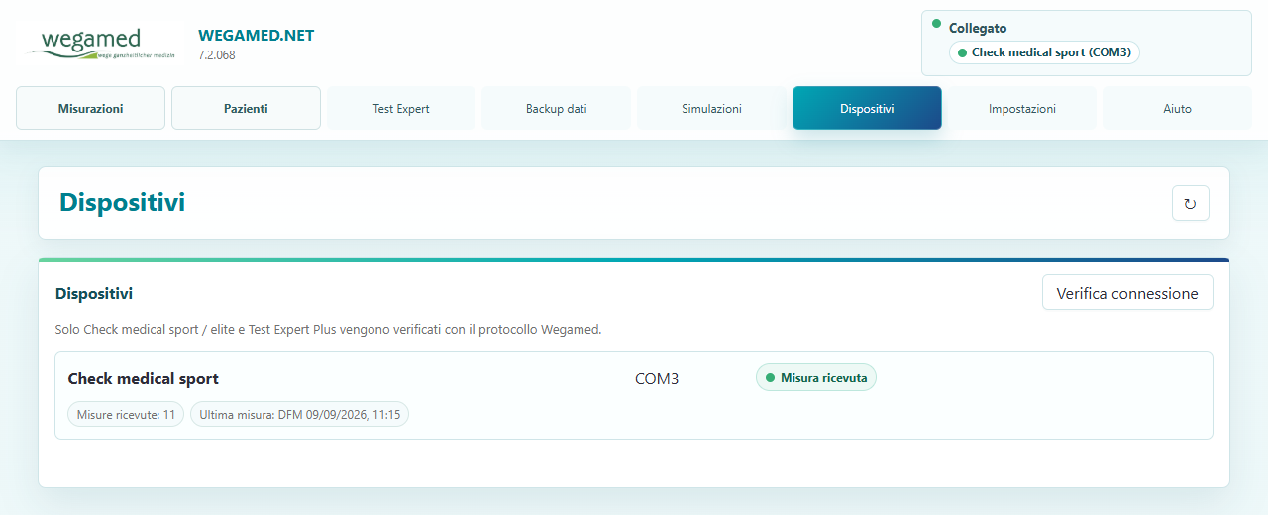
Task: Select the Check medical sport device name
Action: 144,378
